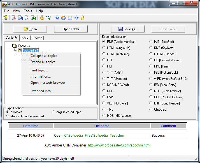
Task: Click the Save As... button
Action: point(128,29)
